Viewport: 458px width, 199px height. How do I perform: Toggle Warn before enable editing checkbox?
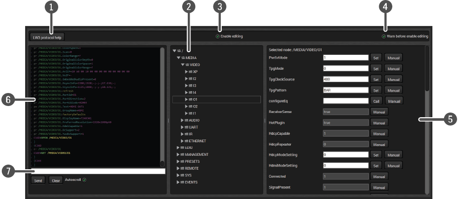(383, 36)
